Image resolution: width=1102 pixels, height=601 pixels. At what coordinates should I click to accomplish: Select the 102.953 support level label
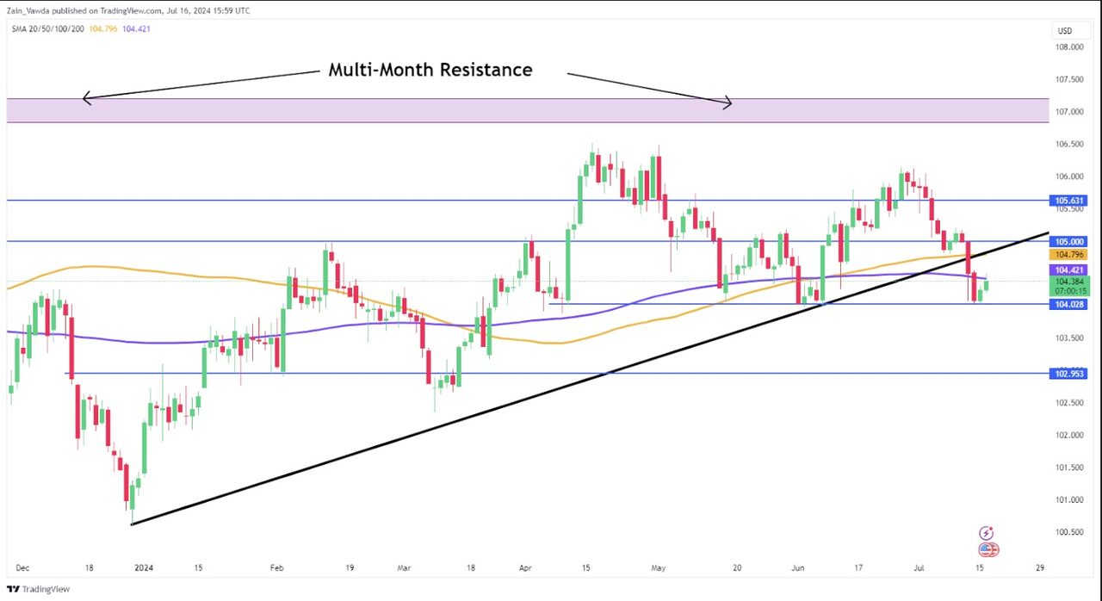tap(1068, 374)
